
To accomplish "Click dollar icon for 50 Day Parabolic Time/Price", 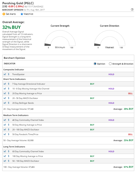I will 9,134.
